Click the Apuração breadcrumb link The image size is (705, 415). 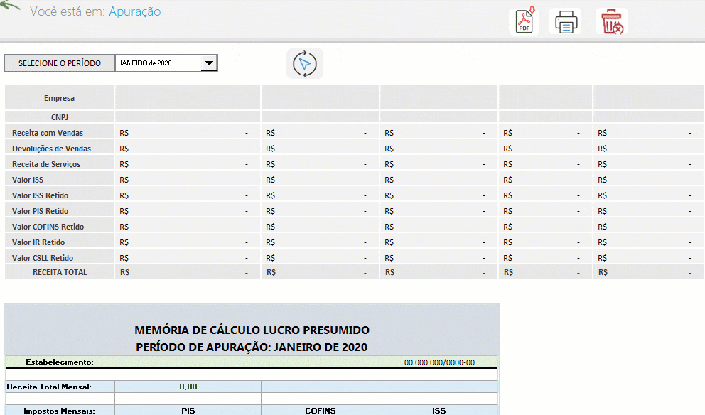(134, 11)
